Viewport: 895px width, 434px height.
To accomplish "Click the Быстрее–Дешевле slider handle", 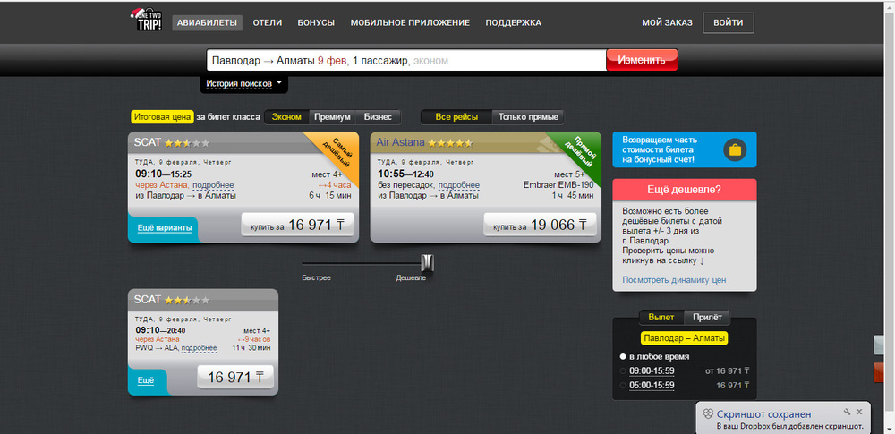I will [428, 263].
